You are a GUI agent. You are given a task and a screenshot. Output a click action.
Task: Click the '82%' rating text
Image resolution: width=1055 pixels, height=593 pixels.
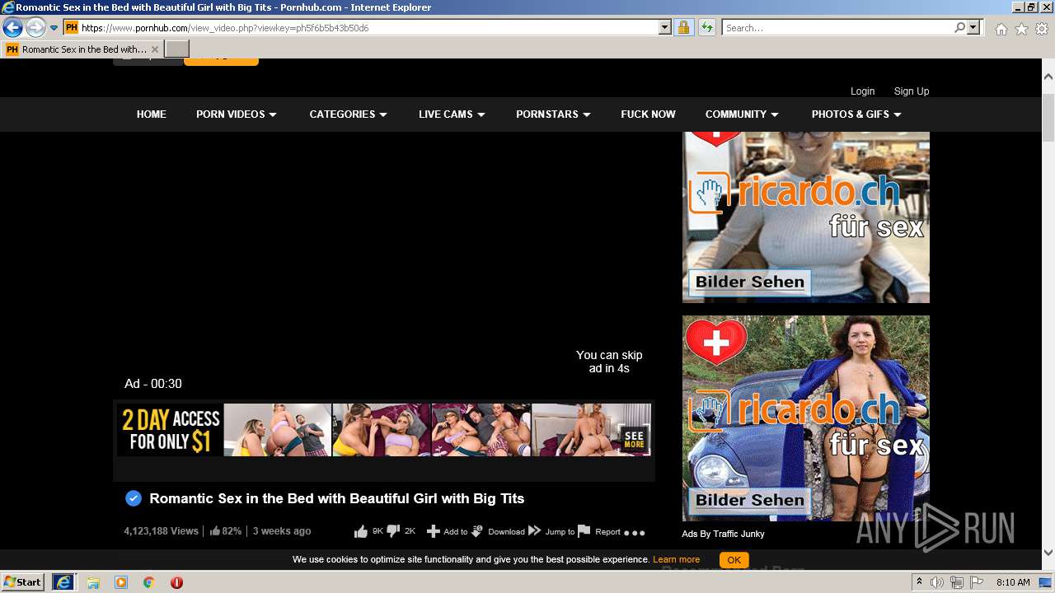[232, 531]
